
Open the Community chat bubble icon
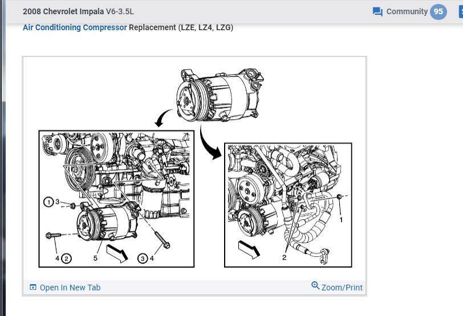[377, 12]
